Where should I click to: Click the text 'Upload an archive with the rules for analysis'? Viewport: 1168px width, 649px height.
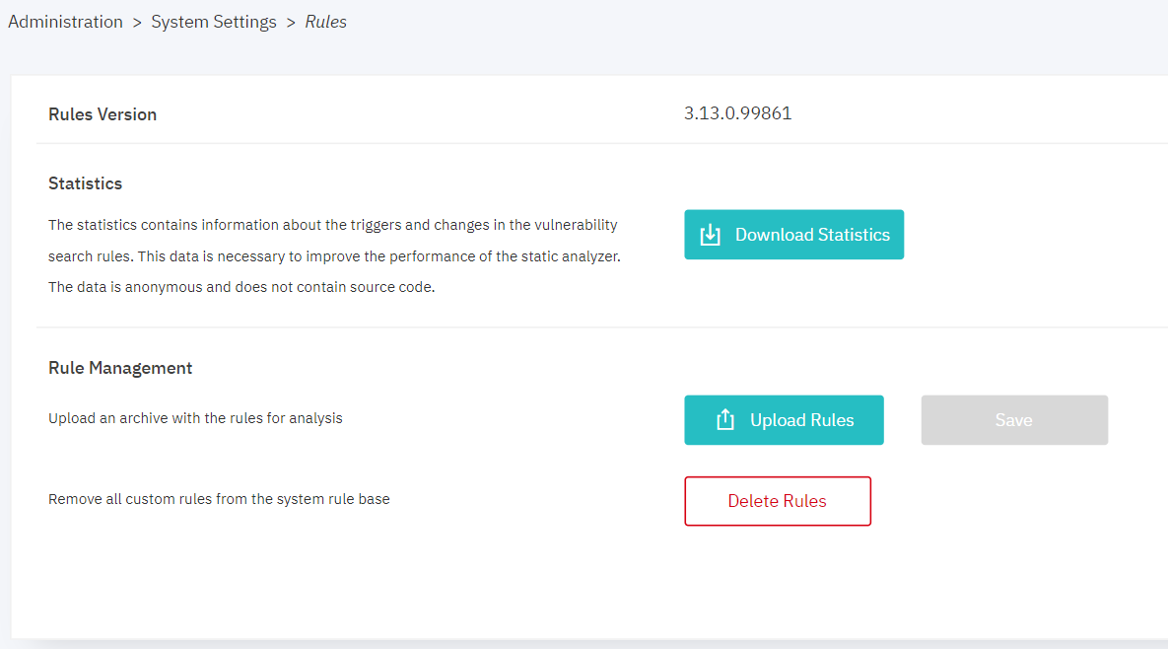click(195, 418)
